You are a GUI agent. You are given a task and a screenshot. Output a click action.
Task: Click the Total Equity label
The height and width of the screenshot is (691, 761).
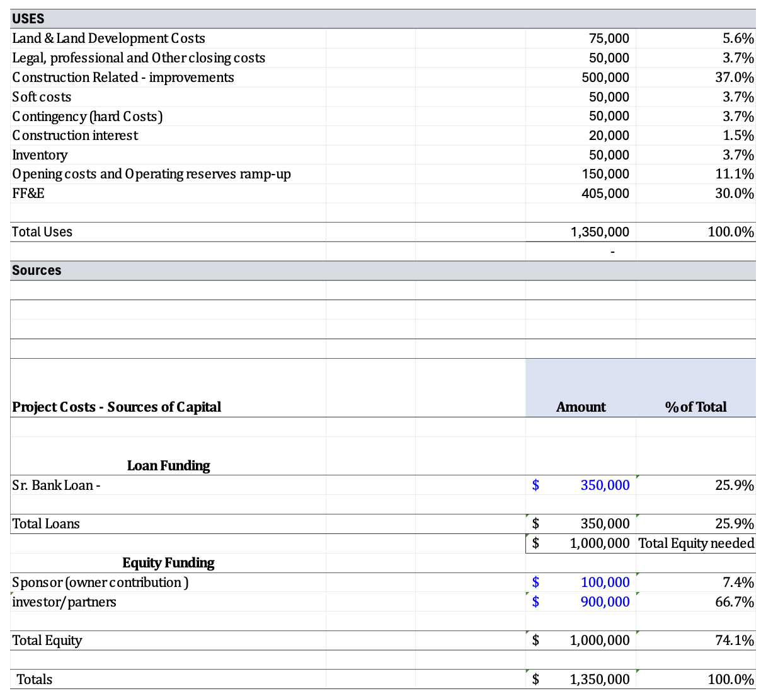pos(47,641)
